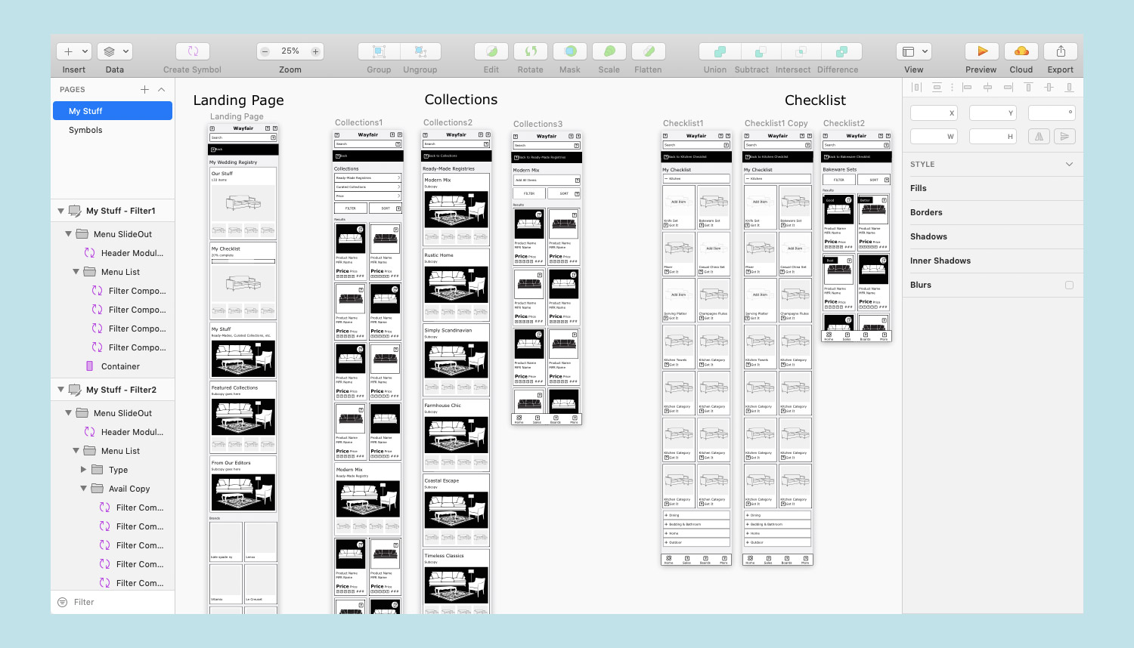The width and height of the screenshot is (1134, 648).
Task: Click the rotation angle field
Action: coord(1052,113)
